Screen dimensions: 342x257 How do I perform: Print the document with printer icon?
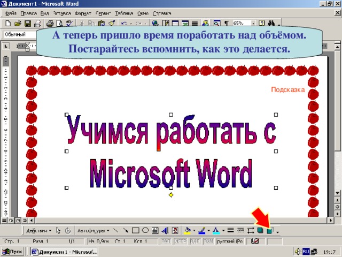coord(50,23)
